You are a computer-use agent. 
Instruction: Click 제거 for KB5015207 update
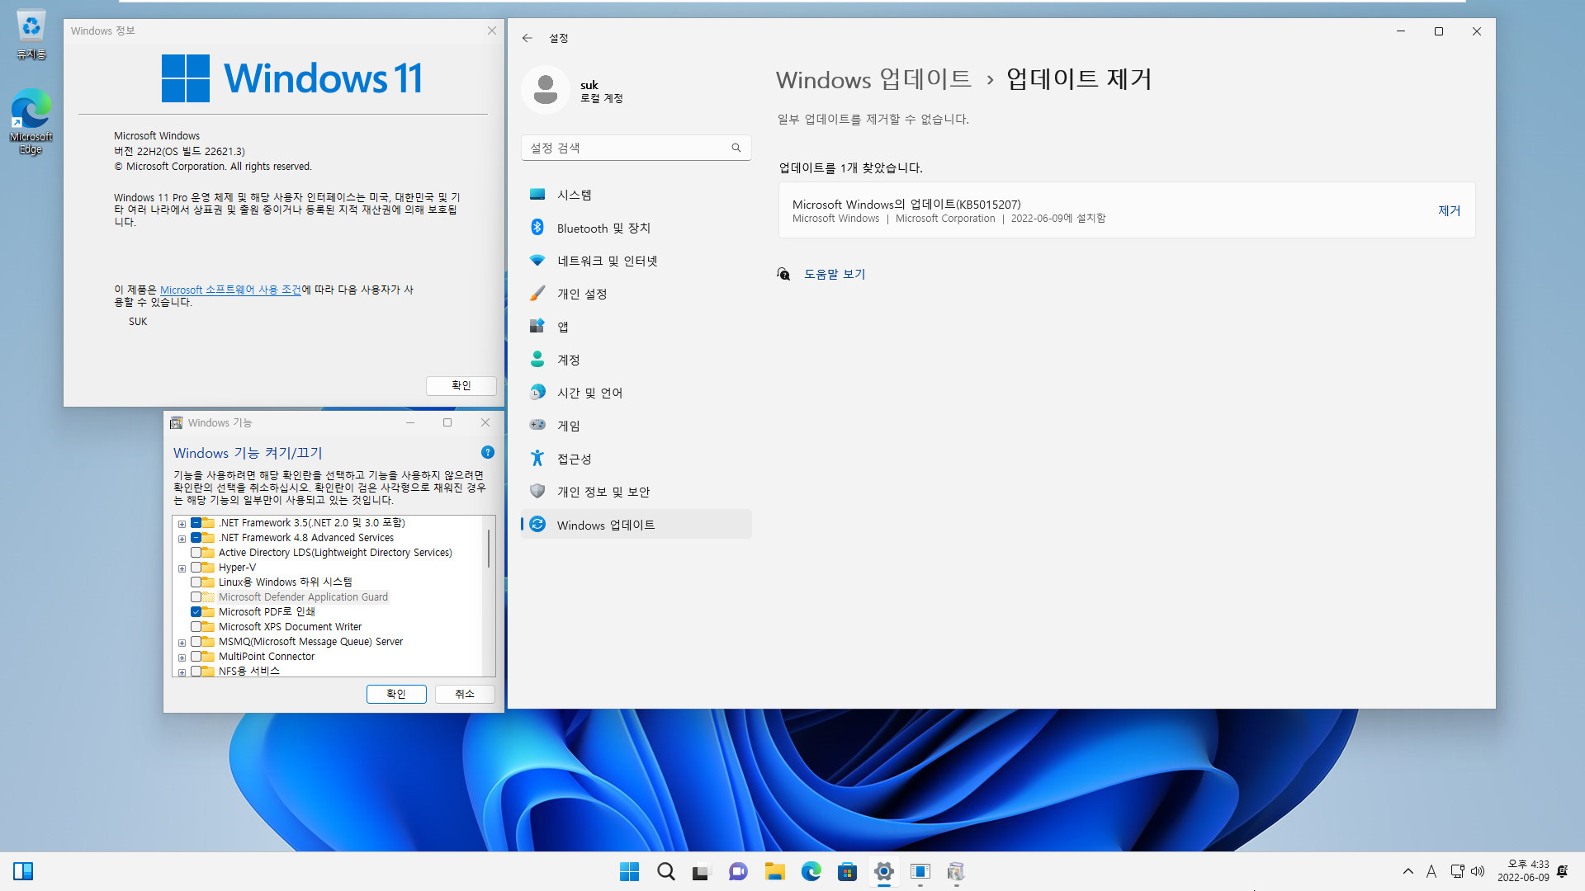click(x=1449, y=210)
